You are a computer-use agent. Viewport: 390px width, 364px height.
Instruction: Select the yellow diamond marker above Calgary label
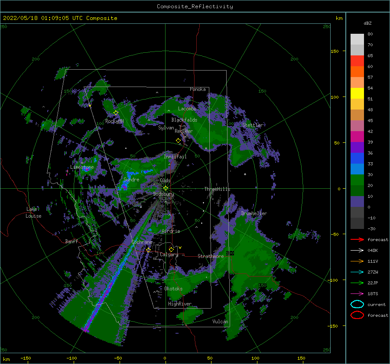coord(171,249)
